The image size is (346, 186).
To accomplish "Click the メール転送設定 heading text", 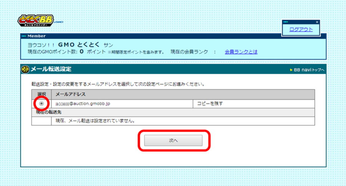I will click(x=51, y=69).
